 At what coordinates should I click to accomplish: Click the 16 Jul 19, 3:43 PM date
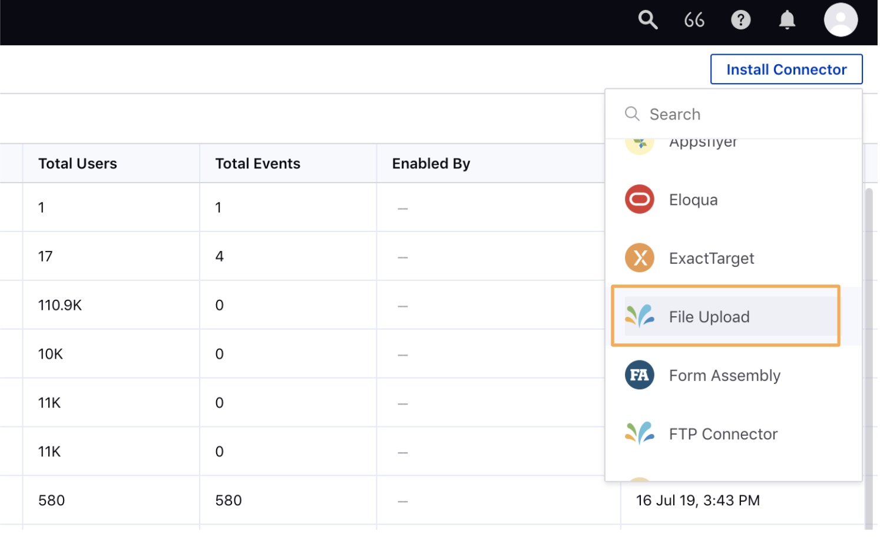697,501
